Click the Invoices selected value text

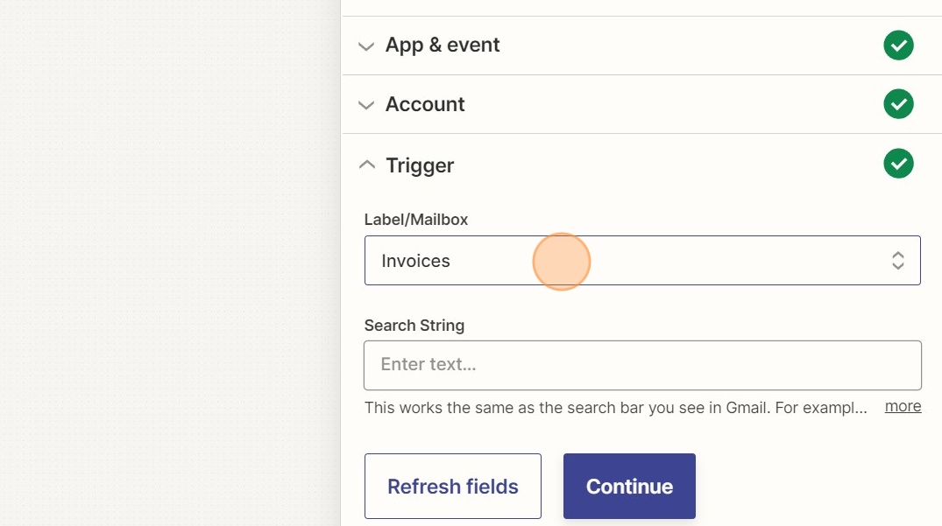point(415,261)
